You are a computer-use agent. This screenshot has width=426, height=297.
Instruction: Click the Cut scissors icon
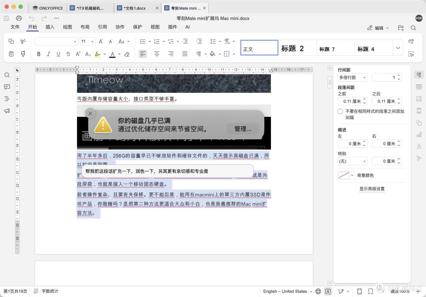tap(23, 41)
